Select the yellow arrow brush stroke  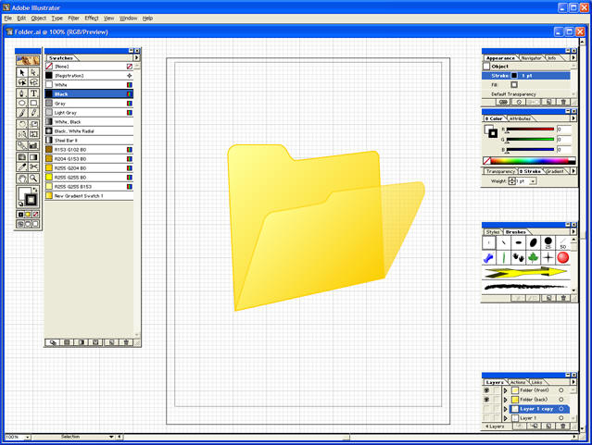click(525, 273)
